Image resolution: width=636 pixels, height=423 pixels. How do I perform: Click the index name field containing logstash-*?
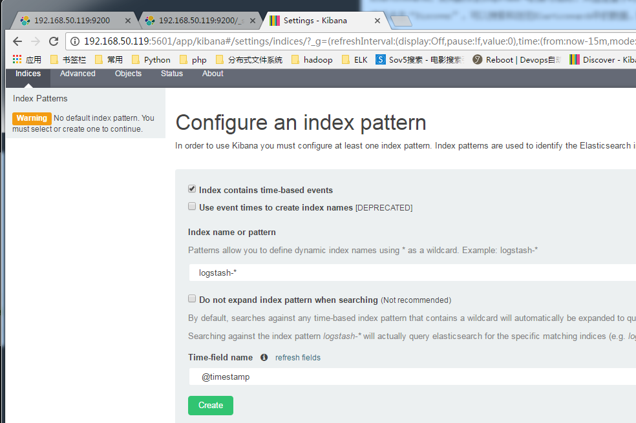point(412,273)
